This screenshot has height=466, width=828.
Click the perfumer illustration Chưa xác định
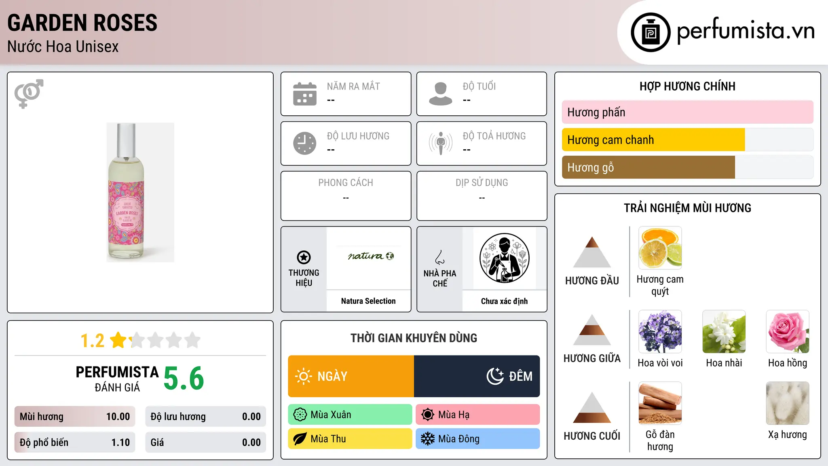pyautogui.click(x=504, y=258)
